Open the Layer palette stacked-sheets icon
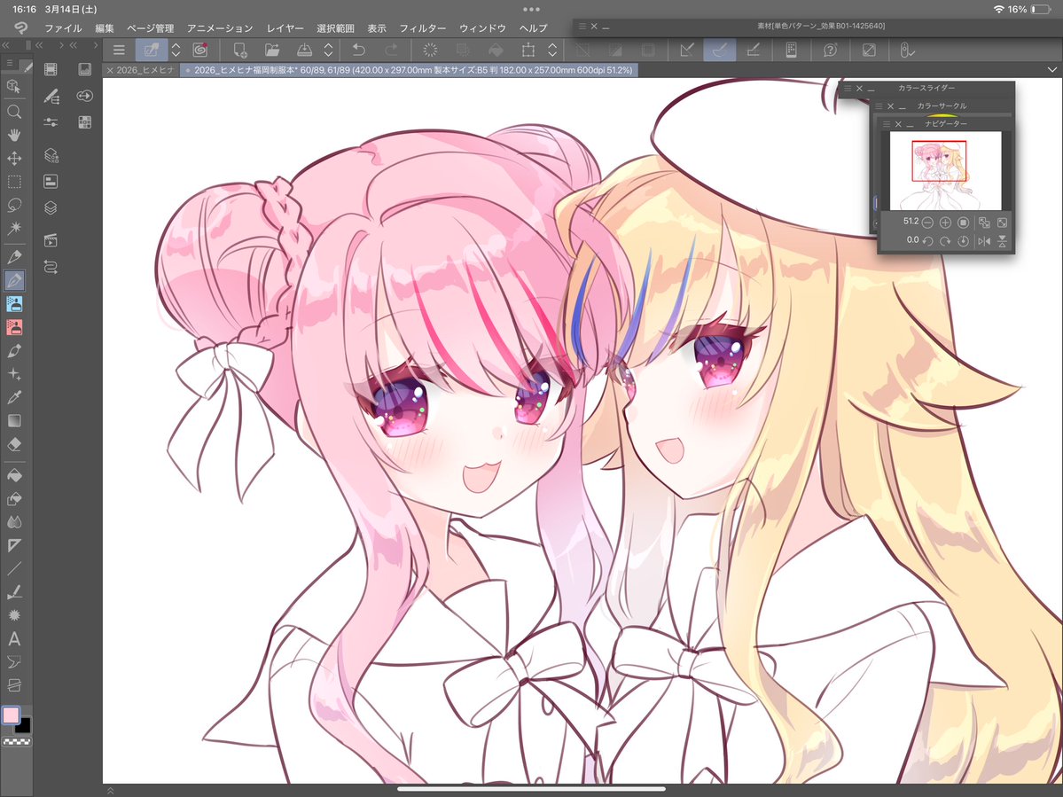Image resolution: width=1063 pixels, height=797 pixels. click(x=51, y=207)
